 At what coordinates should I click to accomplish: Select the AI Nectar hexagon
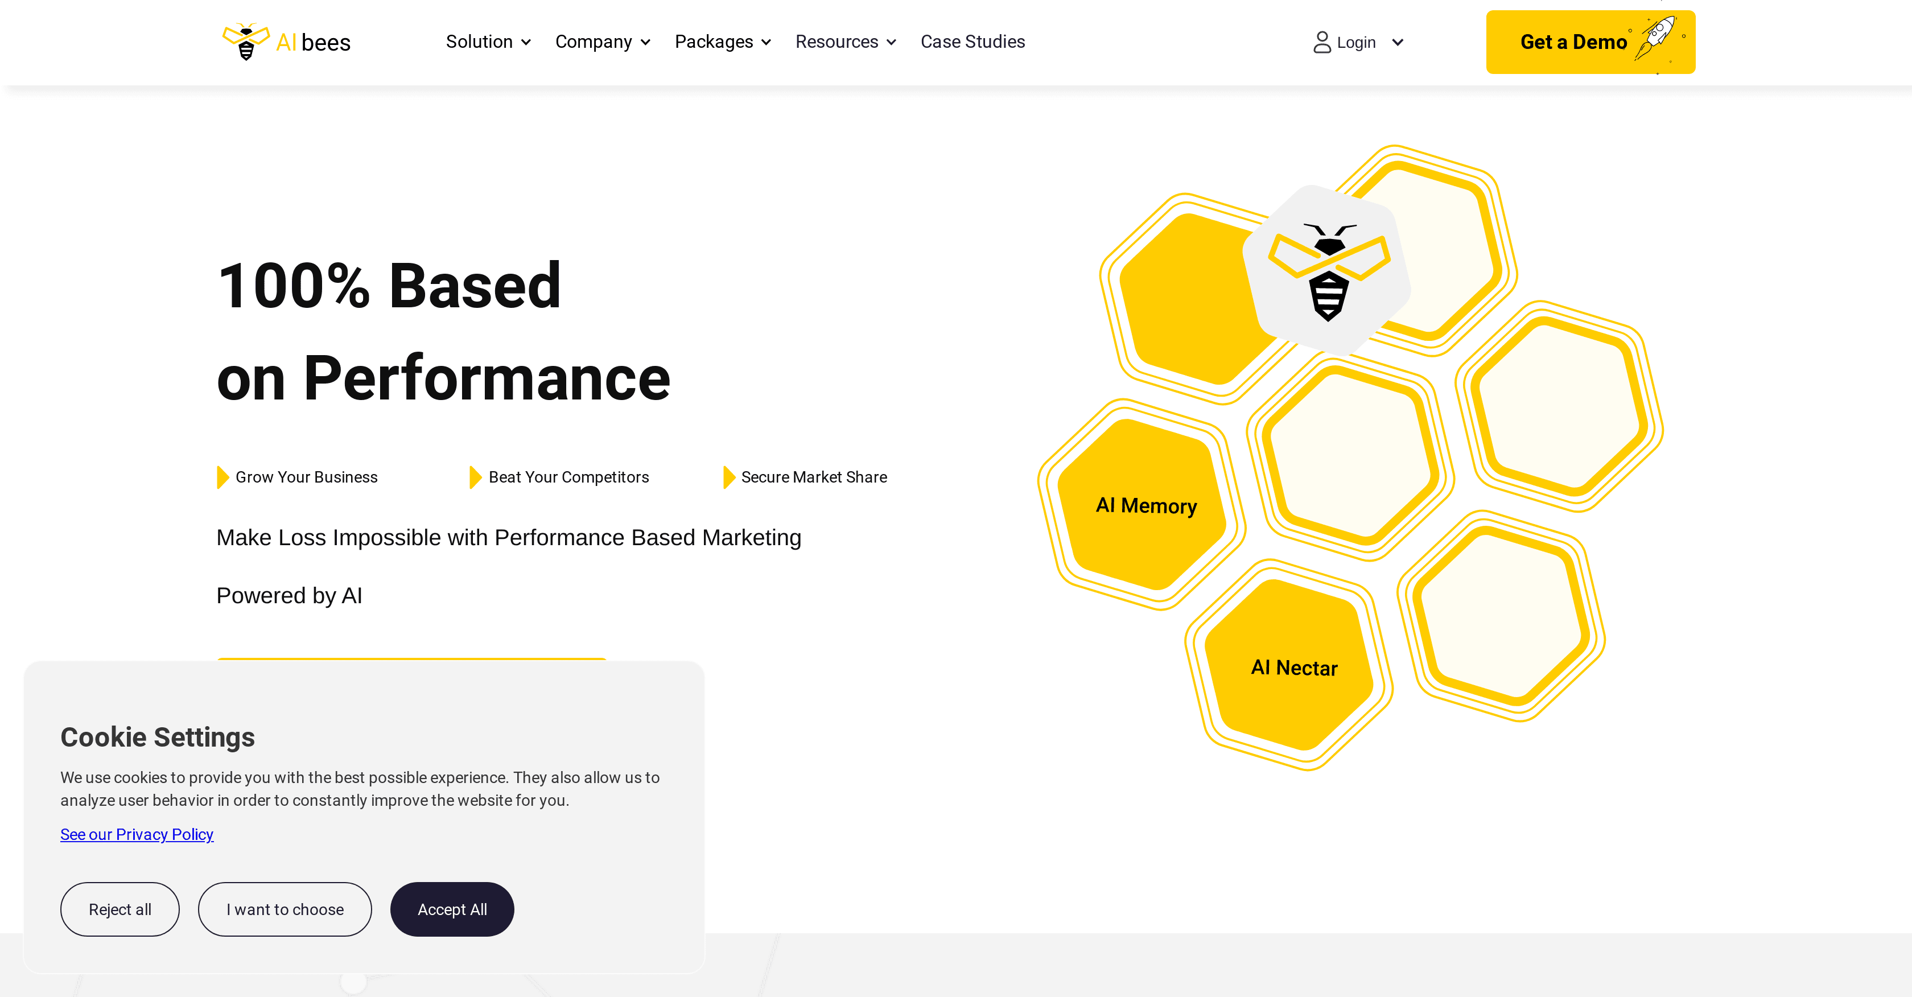[x=1295, y=668]
